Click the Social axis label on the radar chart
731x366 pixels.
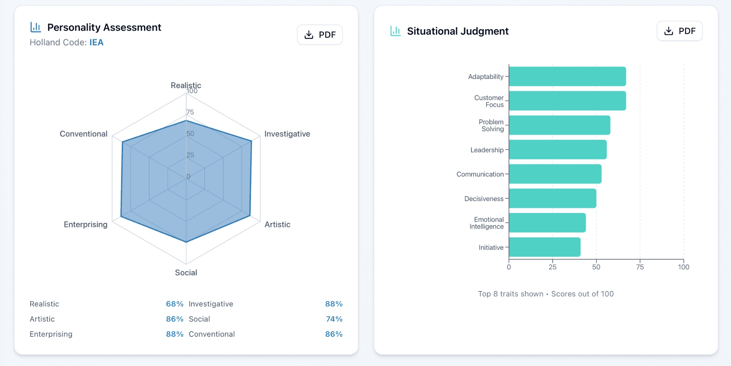click(186, 272)
